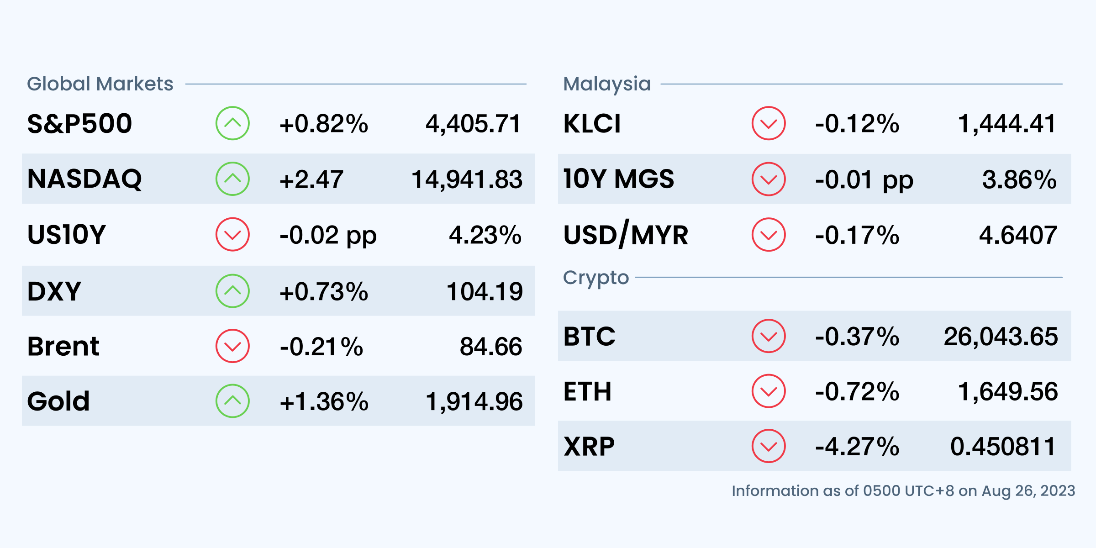Viewport: 1096px width, 548px height.
Task: Select the Global Markets section heading
Action: [100, 84]
